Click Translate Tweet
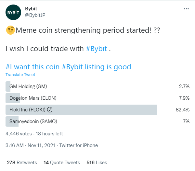 coord(20,75)
